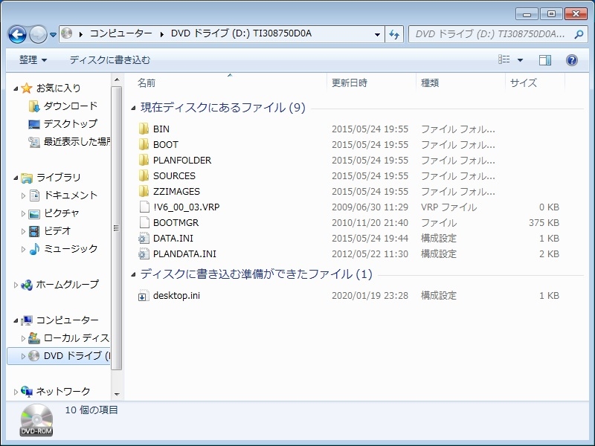This screenshot has width=595, height=446.
Task: Click the disc icon in address bar
Action: coord(66,33)
